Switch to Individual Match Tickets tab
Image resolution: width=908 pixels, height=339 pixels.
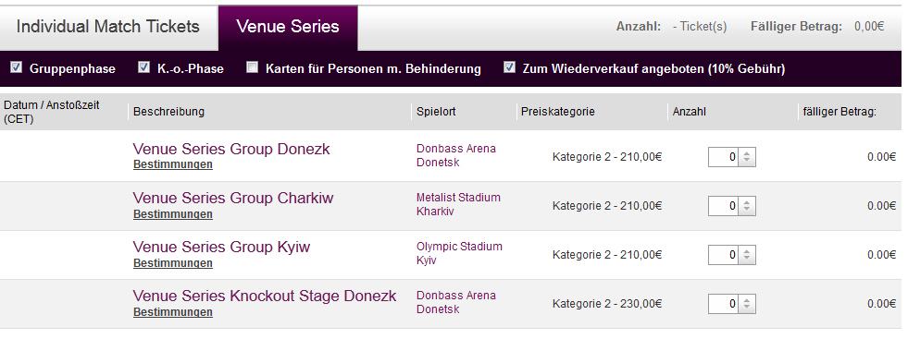tap(108, 27)
